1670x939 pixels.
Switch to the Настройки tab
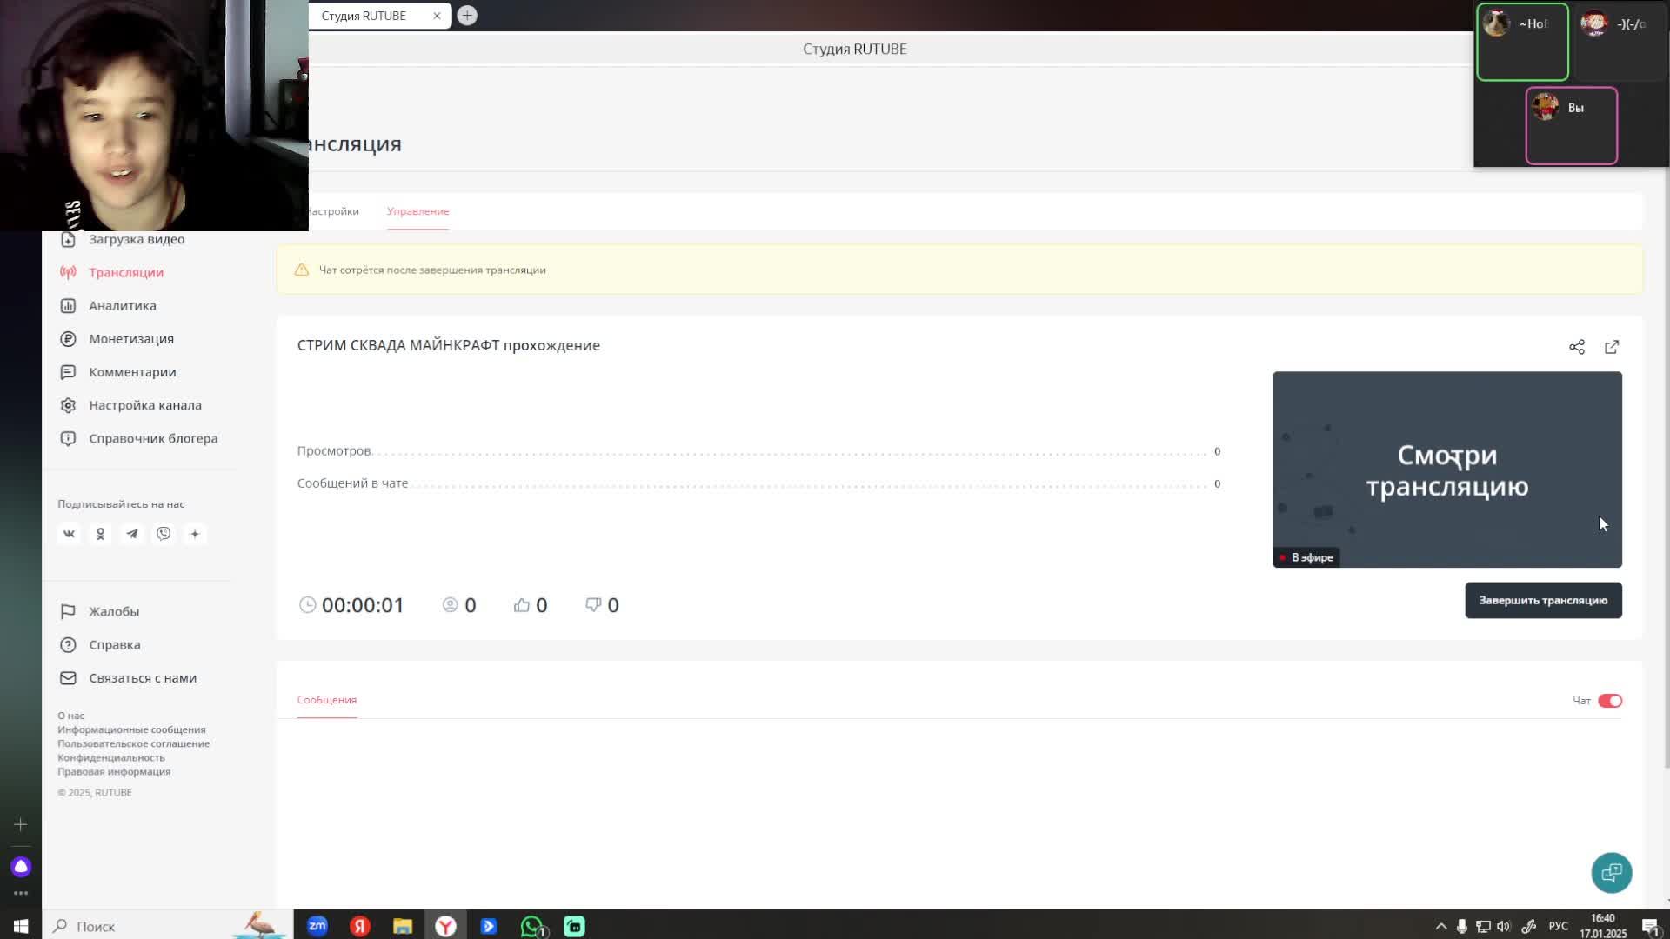[x=333, y=211]
